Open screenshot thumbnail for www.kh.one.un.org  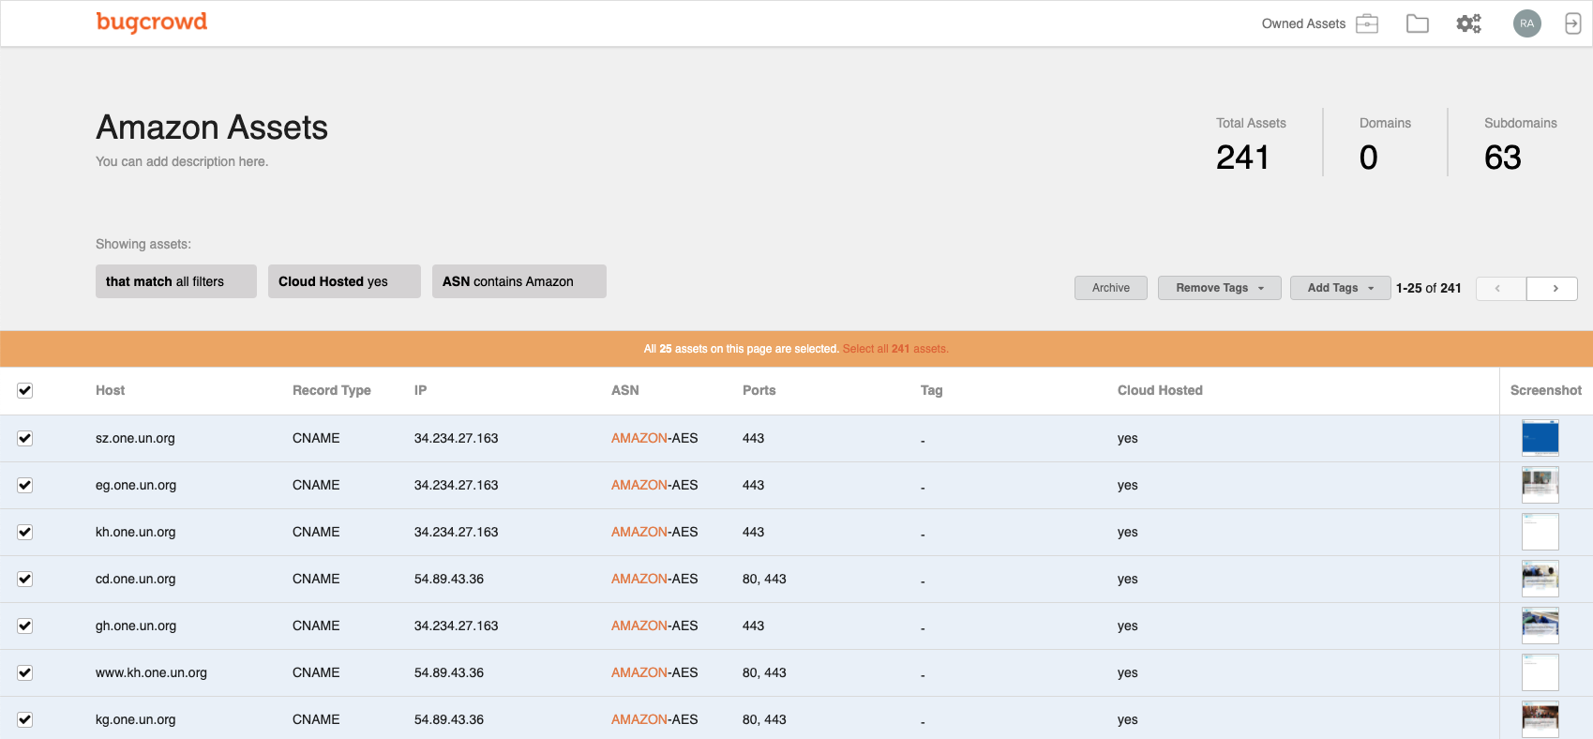[1540, 672]
